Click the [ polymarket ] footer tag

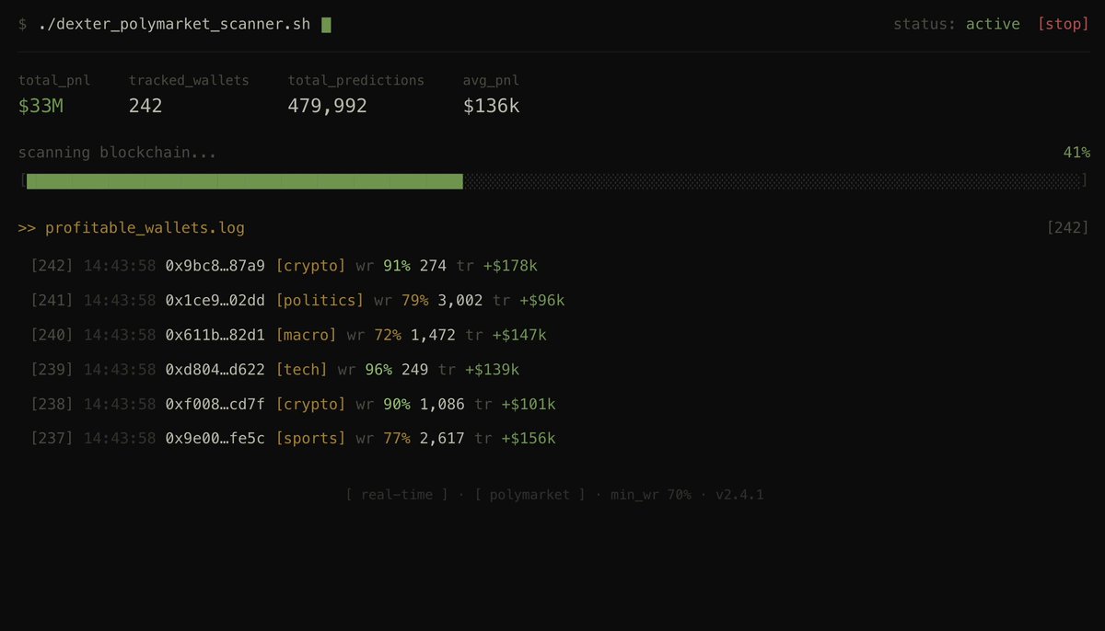529,495
